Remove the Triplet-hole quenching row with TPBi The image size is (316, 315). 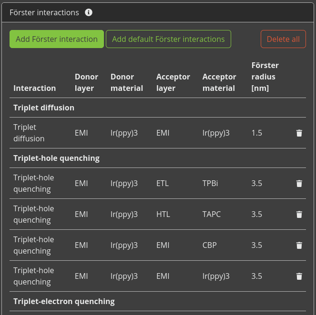pos(299,184)
